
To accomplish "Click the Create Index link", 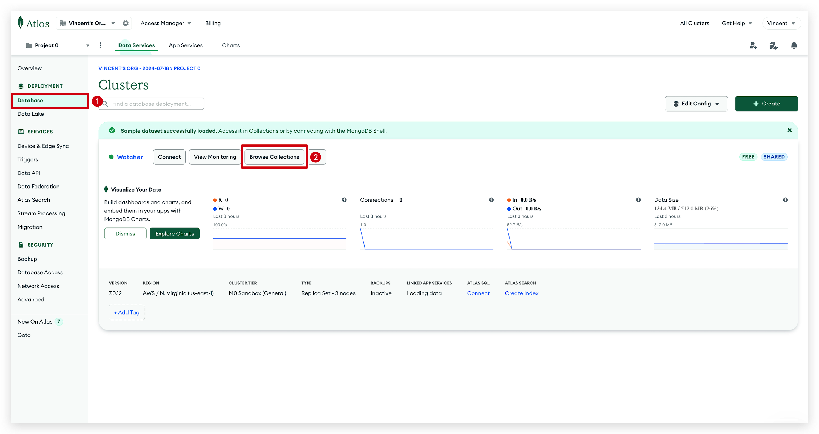I will (x=521, y=293).
